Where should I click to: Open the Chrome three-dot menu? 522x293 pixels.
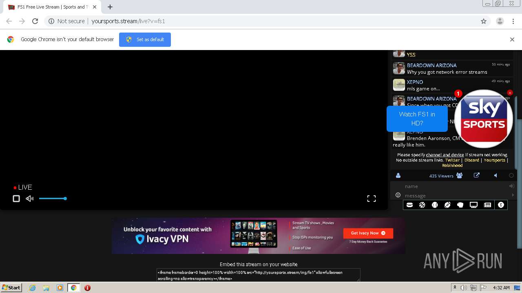click(513, 21)
